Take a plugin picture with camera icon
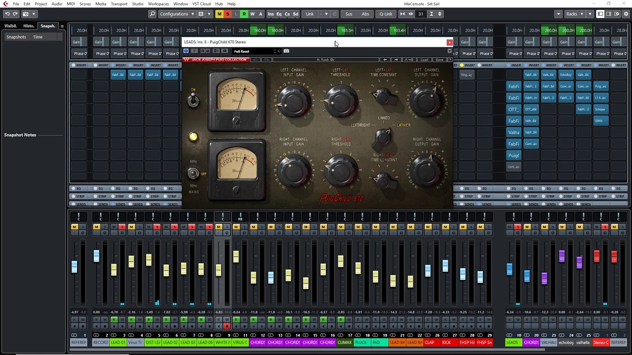The width and height of the screenshot is (632, 355). pyautogui.click(x=286, y=51)
